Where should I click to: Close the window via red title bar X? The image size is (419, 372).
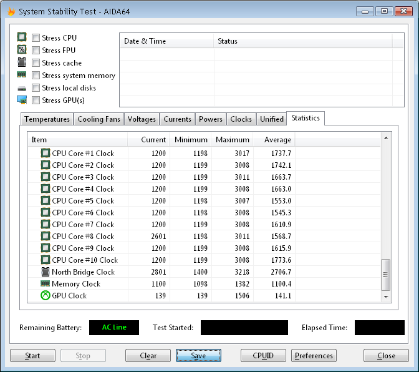click(x=404, y=11)
